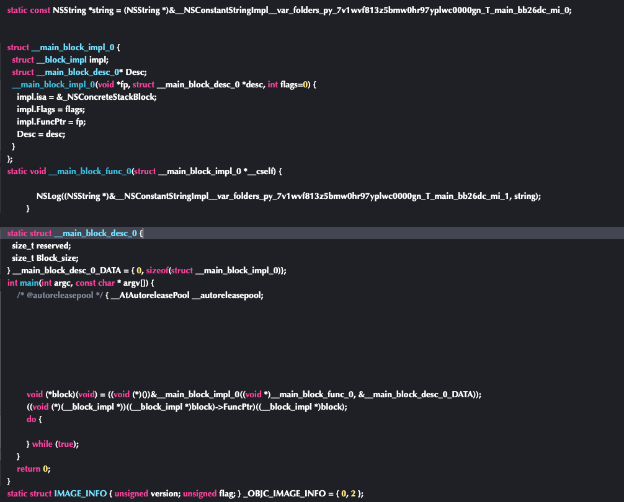The width and height of the screenshot is (624, 502).
Task: Click "true" in the while condition
Action: tap(66, 444)
